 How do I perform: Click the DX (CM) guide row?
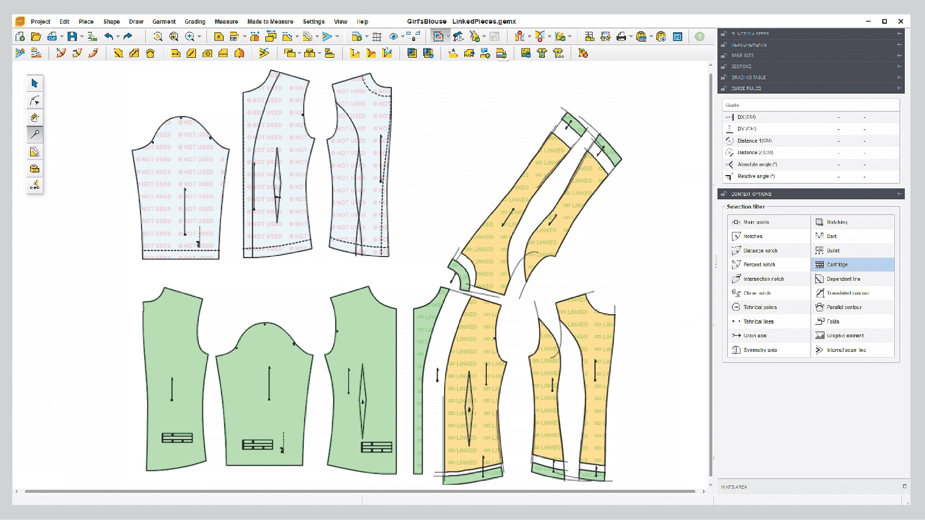coord(811,117)
